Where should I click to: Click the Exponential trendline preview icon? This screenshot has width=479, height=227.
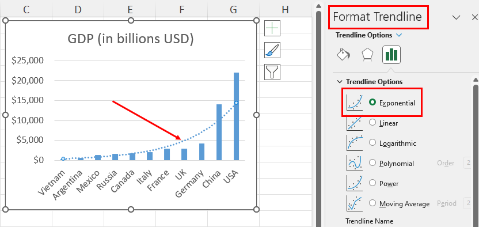pos(355,103)
